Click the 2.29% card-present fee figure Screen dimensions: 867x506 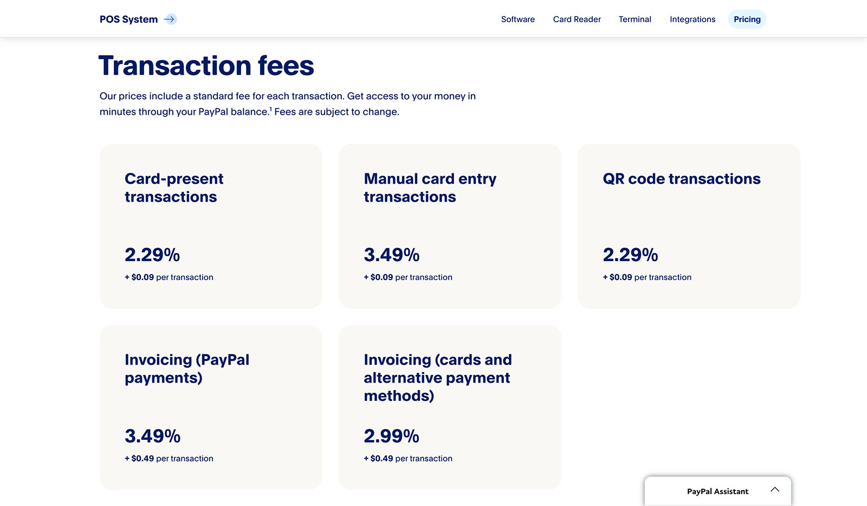[x=152, y=255]
